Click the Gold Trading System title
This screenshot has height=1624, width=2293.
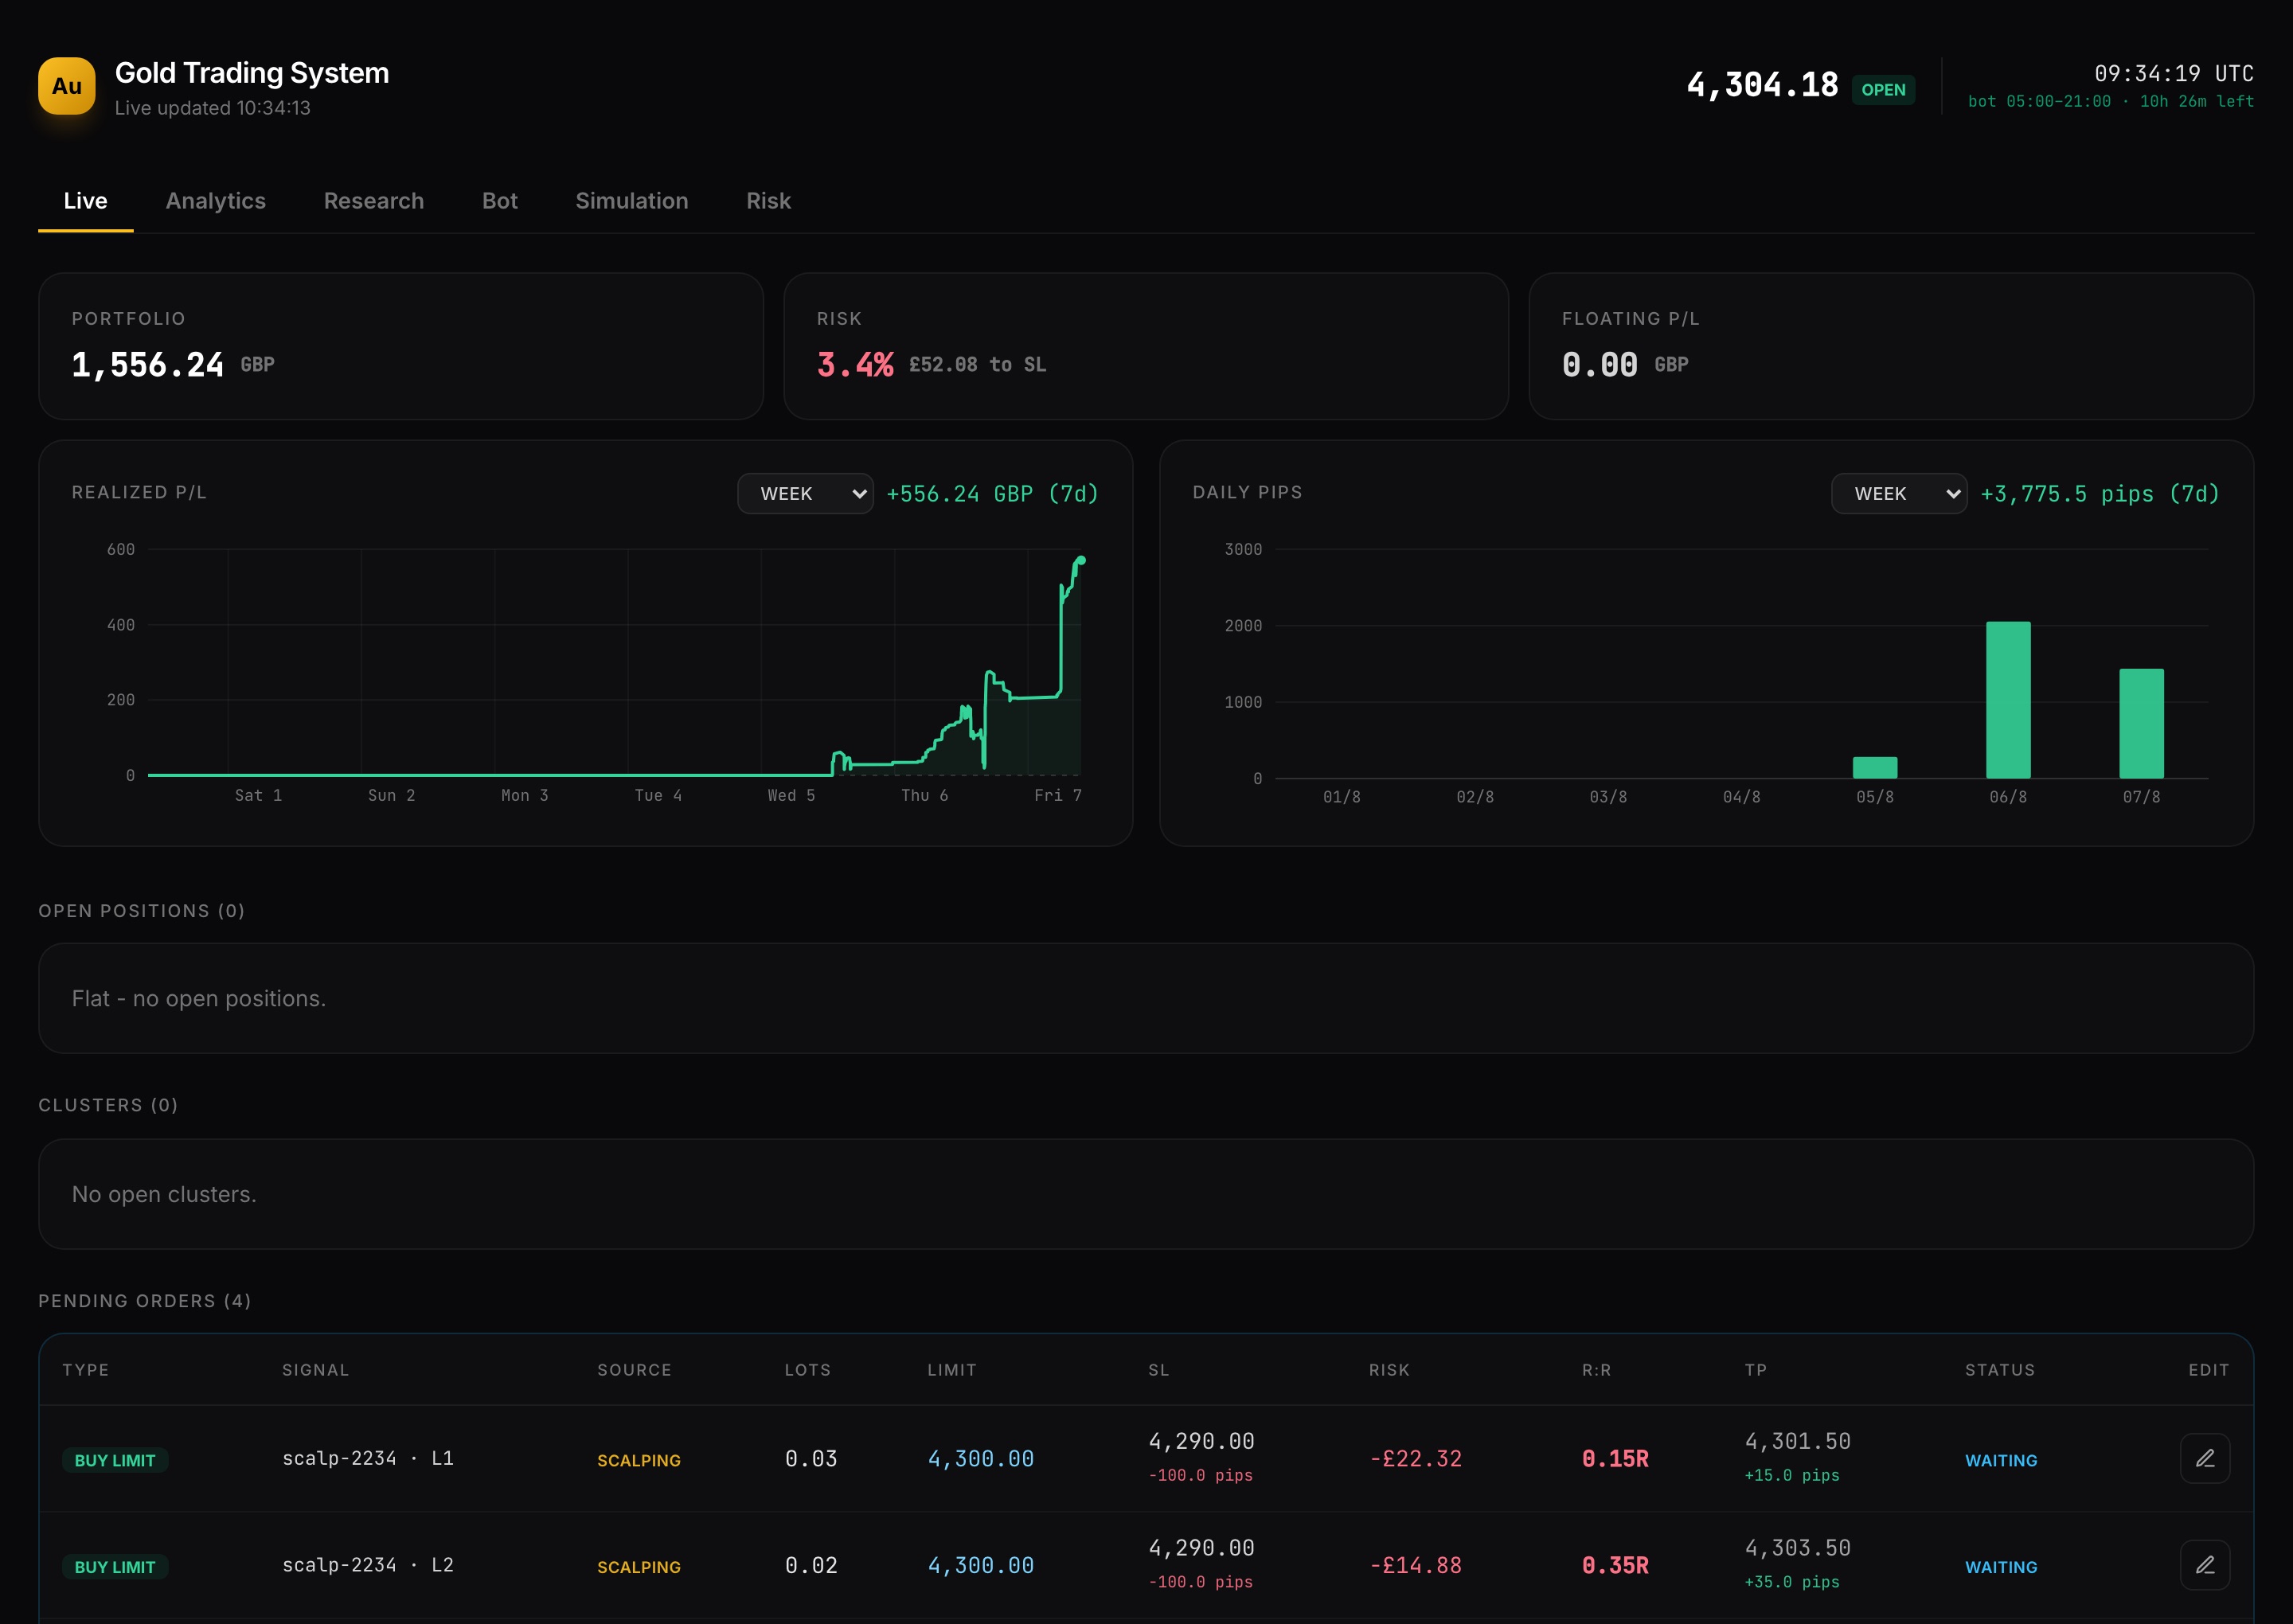251,73
